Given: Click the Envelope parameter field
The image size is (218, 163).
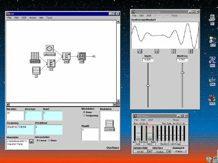Looking at the screenshot, I should [33, 115].
